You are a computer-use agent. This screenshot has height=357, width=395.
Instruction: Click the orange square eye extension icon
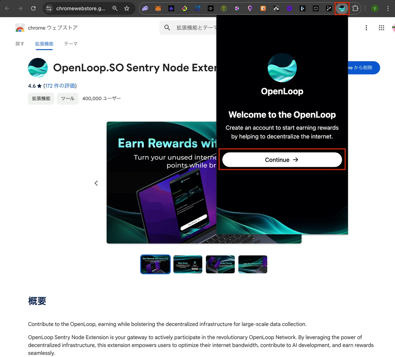pos(263,9)
